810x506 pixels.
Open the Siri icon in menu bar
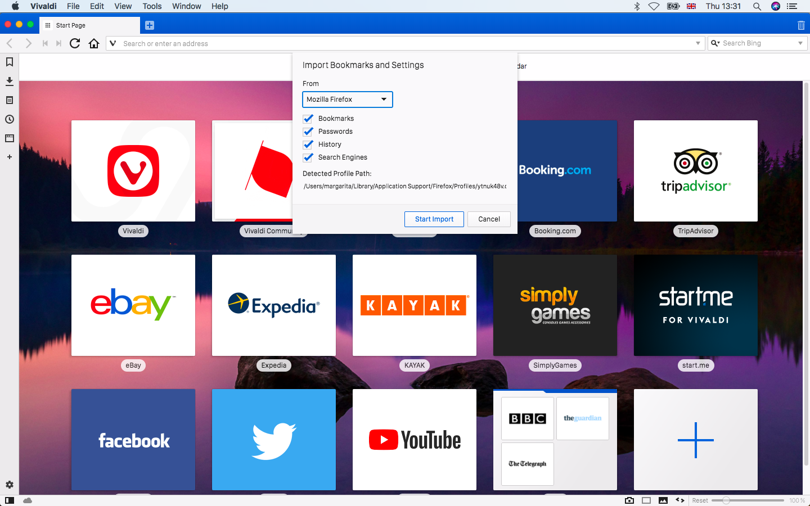776,6
